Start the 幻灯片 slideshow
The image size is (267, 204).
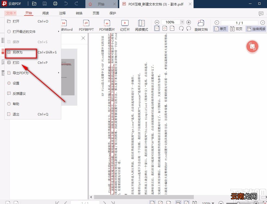[x=125, y=26]
